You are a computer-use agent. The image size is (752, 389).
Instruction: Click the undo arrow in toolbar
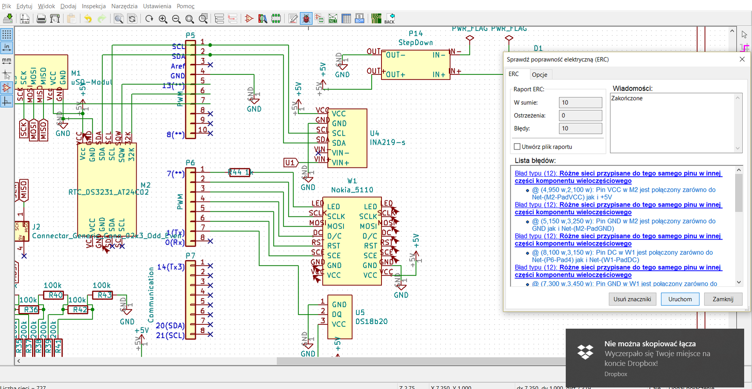pyautogui.click(x=88, y=18)
